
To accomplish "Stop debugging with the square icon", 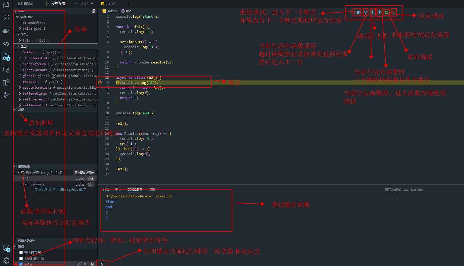I will (393, 12).
